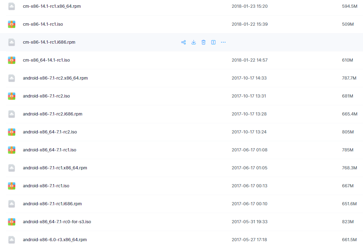Click date 2017-06-17 01:08
Image resolution: width=363 pixels, height=244 pixels.
250,150
